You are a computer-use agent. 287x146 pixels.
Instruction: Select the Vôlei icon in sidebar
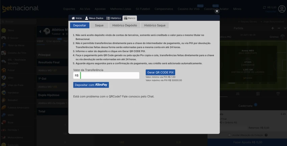pos(4,78)
